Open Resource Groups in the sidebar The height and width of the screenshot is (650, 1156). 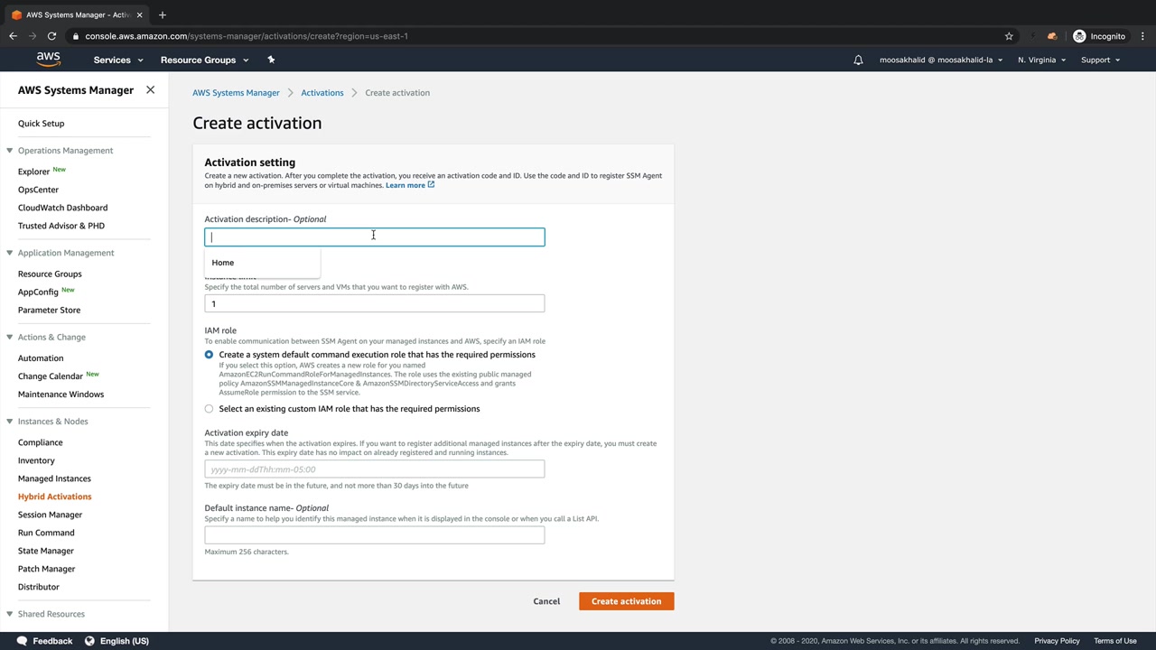pyautogui.click(x=50, y=274)
